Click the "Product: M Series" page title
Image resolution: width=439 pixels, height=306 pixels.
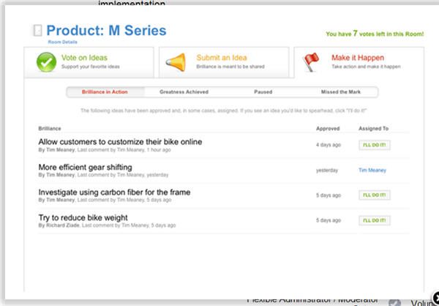pyautogui.click(x=106, y=31)
